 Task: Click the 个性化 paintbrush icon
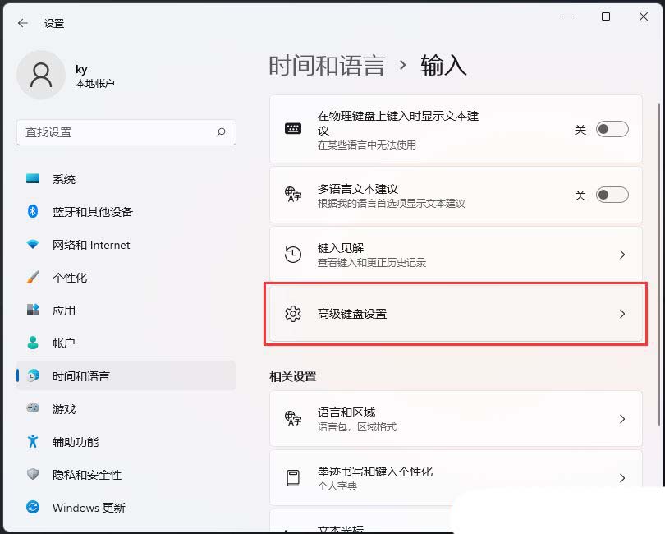pyautogui.click(x=33, y=278)
